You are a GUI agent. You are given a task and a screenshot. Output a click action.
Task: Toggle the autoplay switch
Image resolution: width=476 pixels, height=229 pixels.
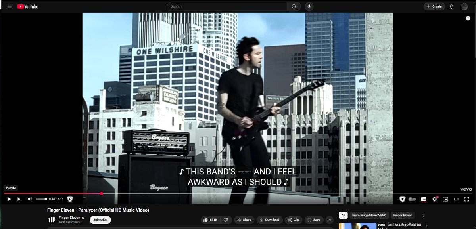(413, 199)
